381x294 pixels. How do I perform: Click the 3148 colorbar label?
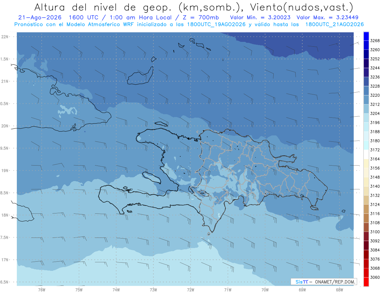click(x=375, y=177)
